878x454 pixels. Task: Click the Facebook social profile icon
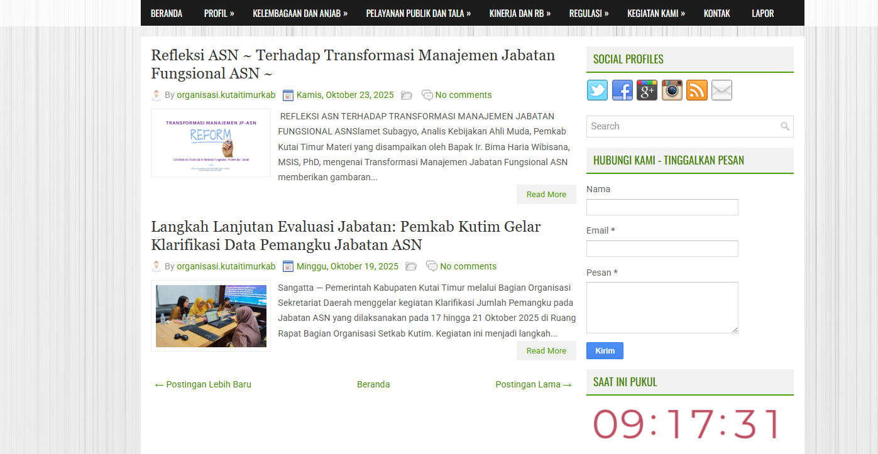pyautogui.click(x=622, y=90)
